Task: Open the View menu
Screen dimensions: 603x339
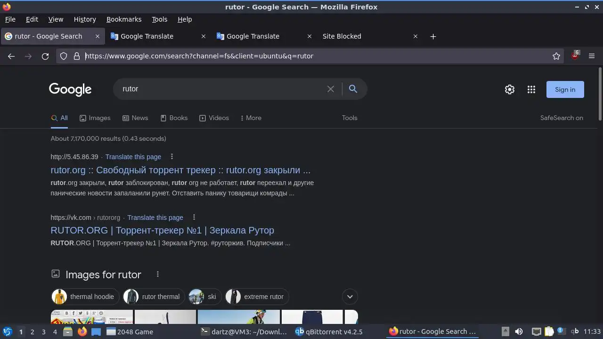Action: pyautogui.click(x=56, y=19)
